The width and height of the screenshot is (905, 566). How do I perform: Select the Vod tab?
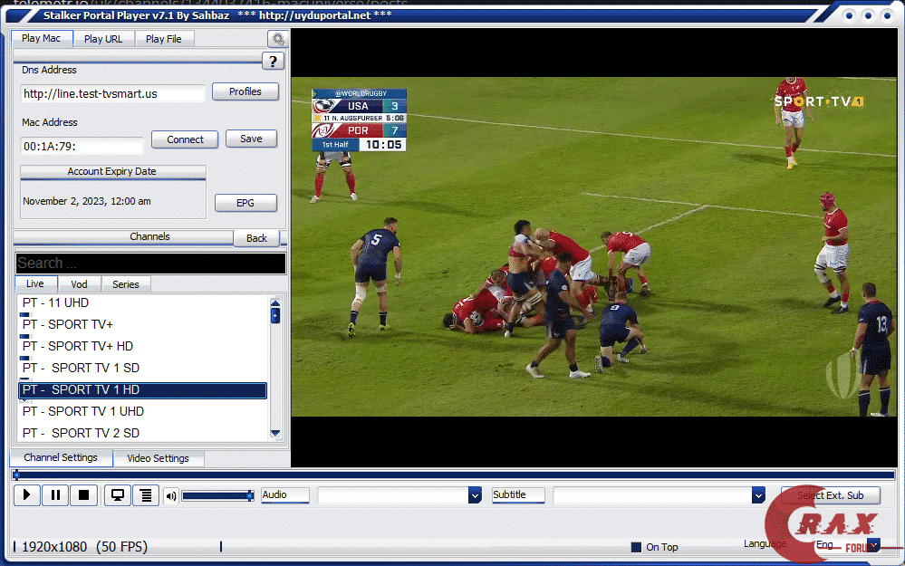79,284
